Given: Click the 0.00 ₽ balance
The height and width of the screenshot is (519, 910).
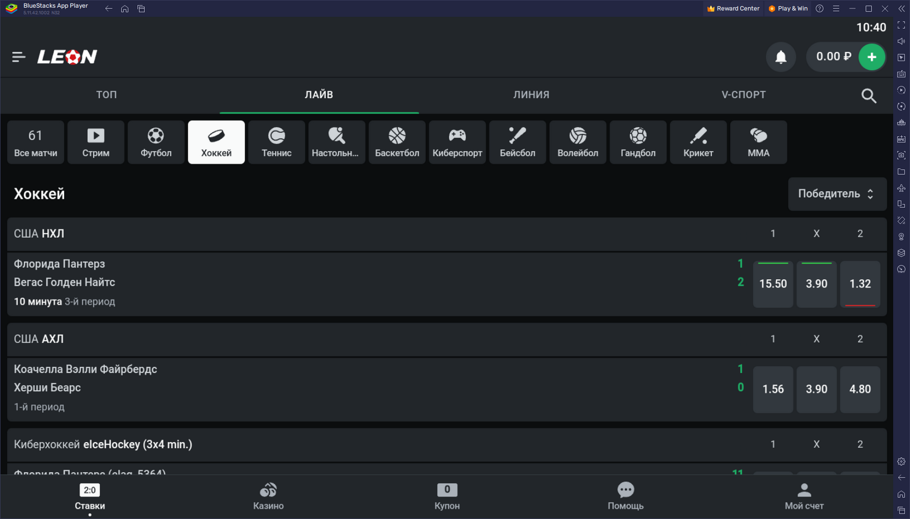Looking at the screenshot, I should [x=834, y=56].
